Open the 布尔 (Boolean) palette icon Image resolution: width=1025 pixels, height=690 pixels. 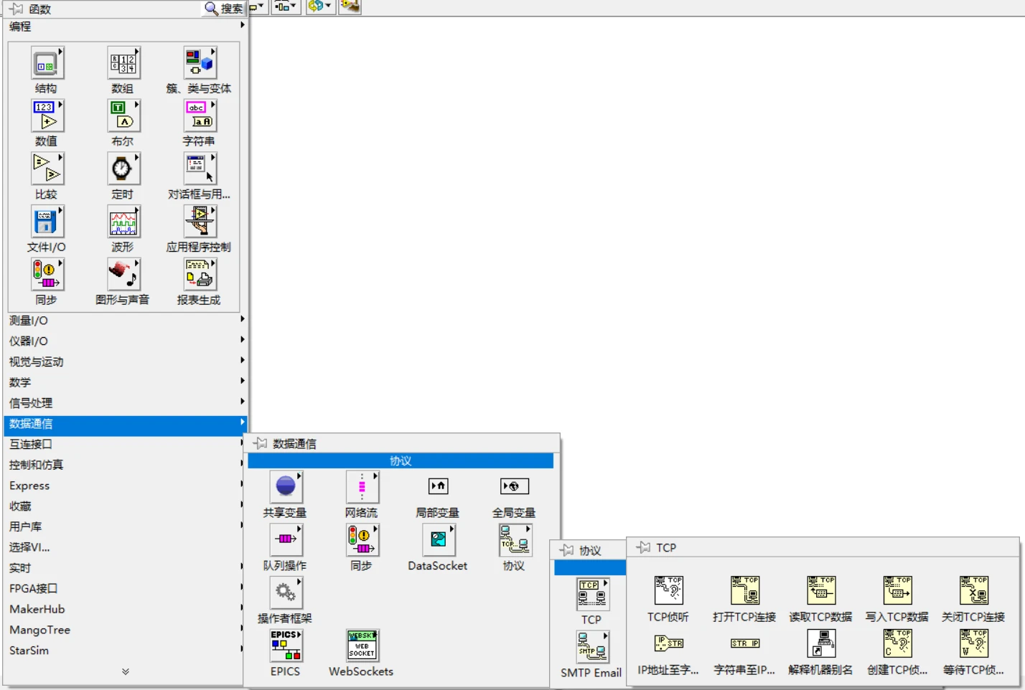[123, 116]
